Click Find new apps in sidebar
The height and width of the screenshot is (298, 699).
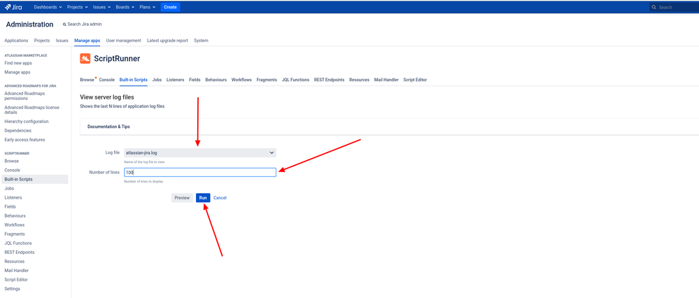[17, 63]
